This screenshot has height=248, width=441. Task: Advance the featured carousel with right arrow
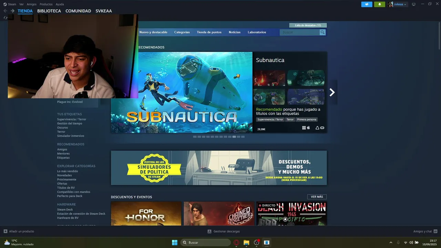click(x=332, y=92)
